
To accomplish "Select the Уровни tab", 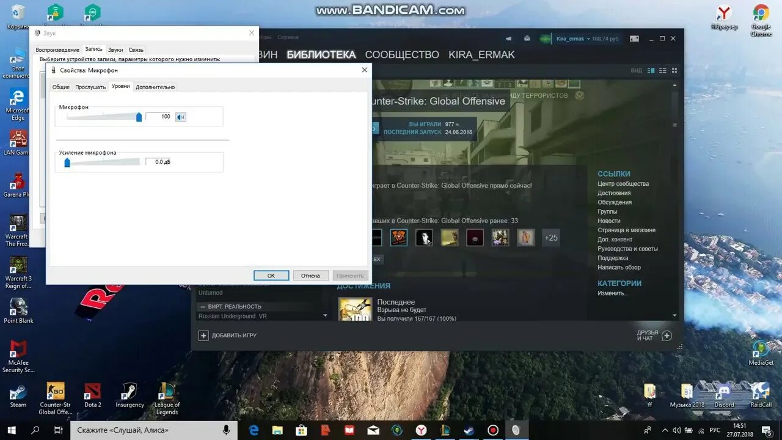I will (x=121, y=87).
